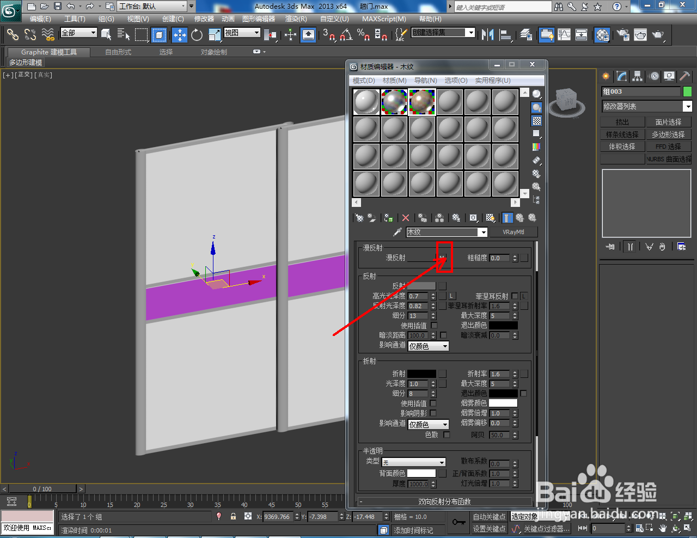Screen dimensions: 697x538
Task: Open material name dropdown 木纹
Action: point(447,232)
